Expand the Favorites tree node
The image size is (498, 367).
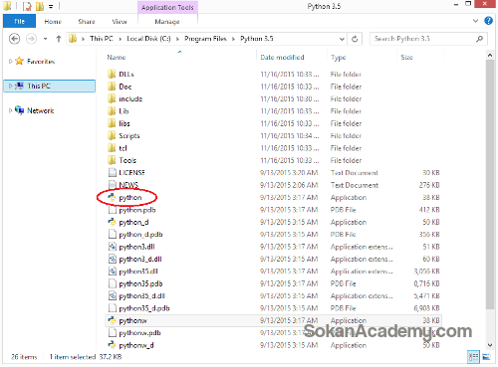coord(10,61)
